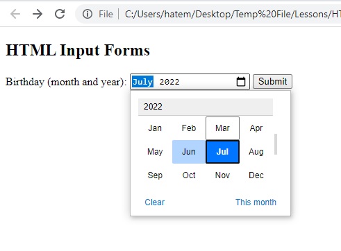Click the browser back arrow
This screenshot has width=341, height=251.
pos(15,14)
